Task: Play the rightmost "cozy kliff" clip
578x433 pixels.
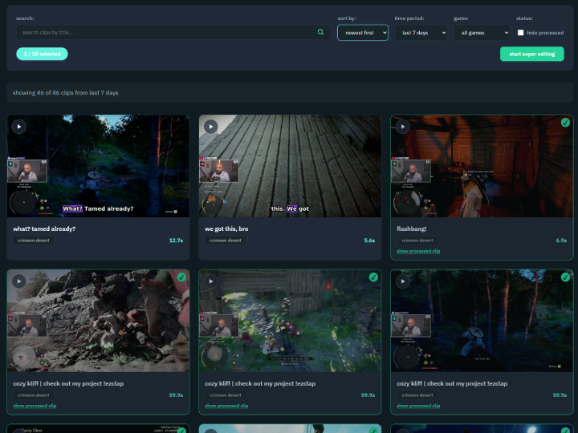Action: point(402,281)
